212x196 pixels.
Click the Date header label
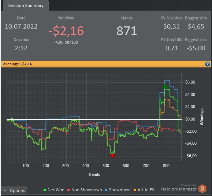[21, 18]
